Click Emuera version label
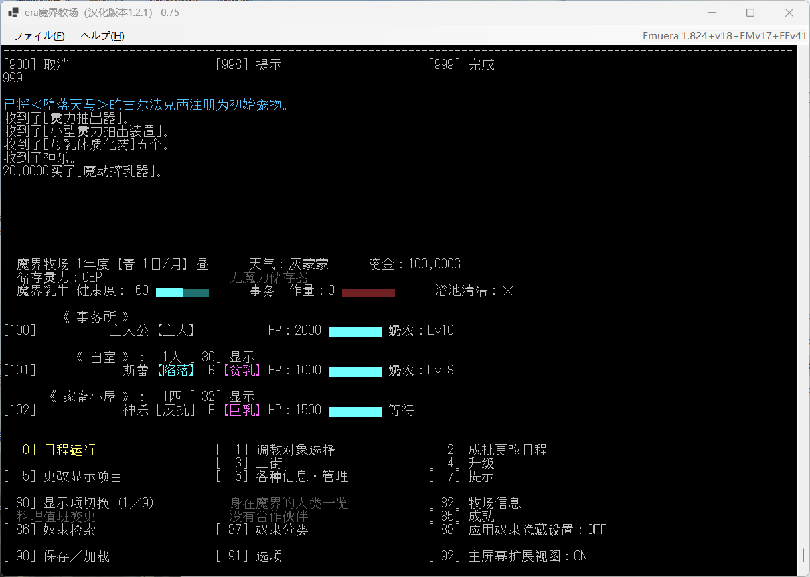Screen dimensions: 810x577 pos(724,36)
